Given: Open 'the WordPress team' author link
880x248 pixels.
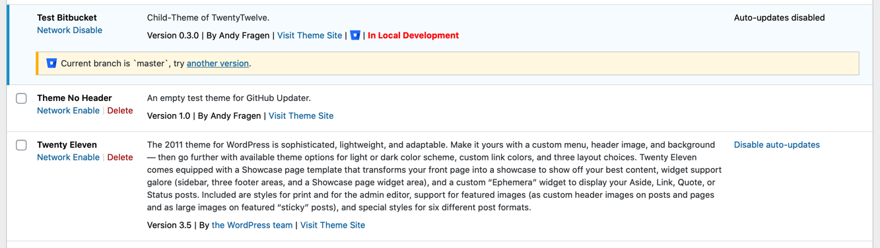Looking at the screenshot, I should 252,226.
